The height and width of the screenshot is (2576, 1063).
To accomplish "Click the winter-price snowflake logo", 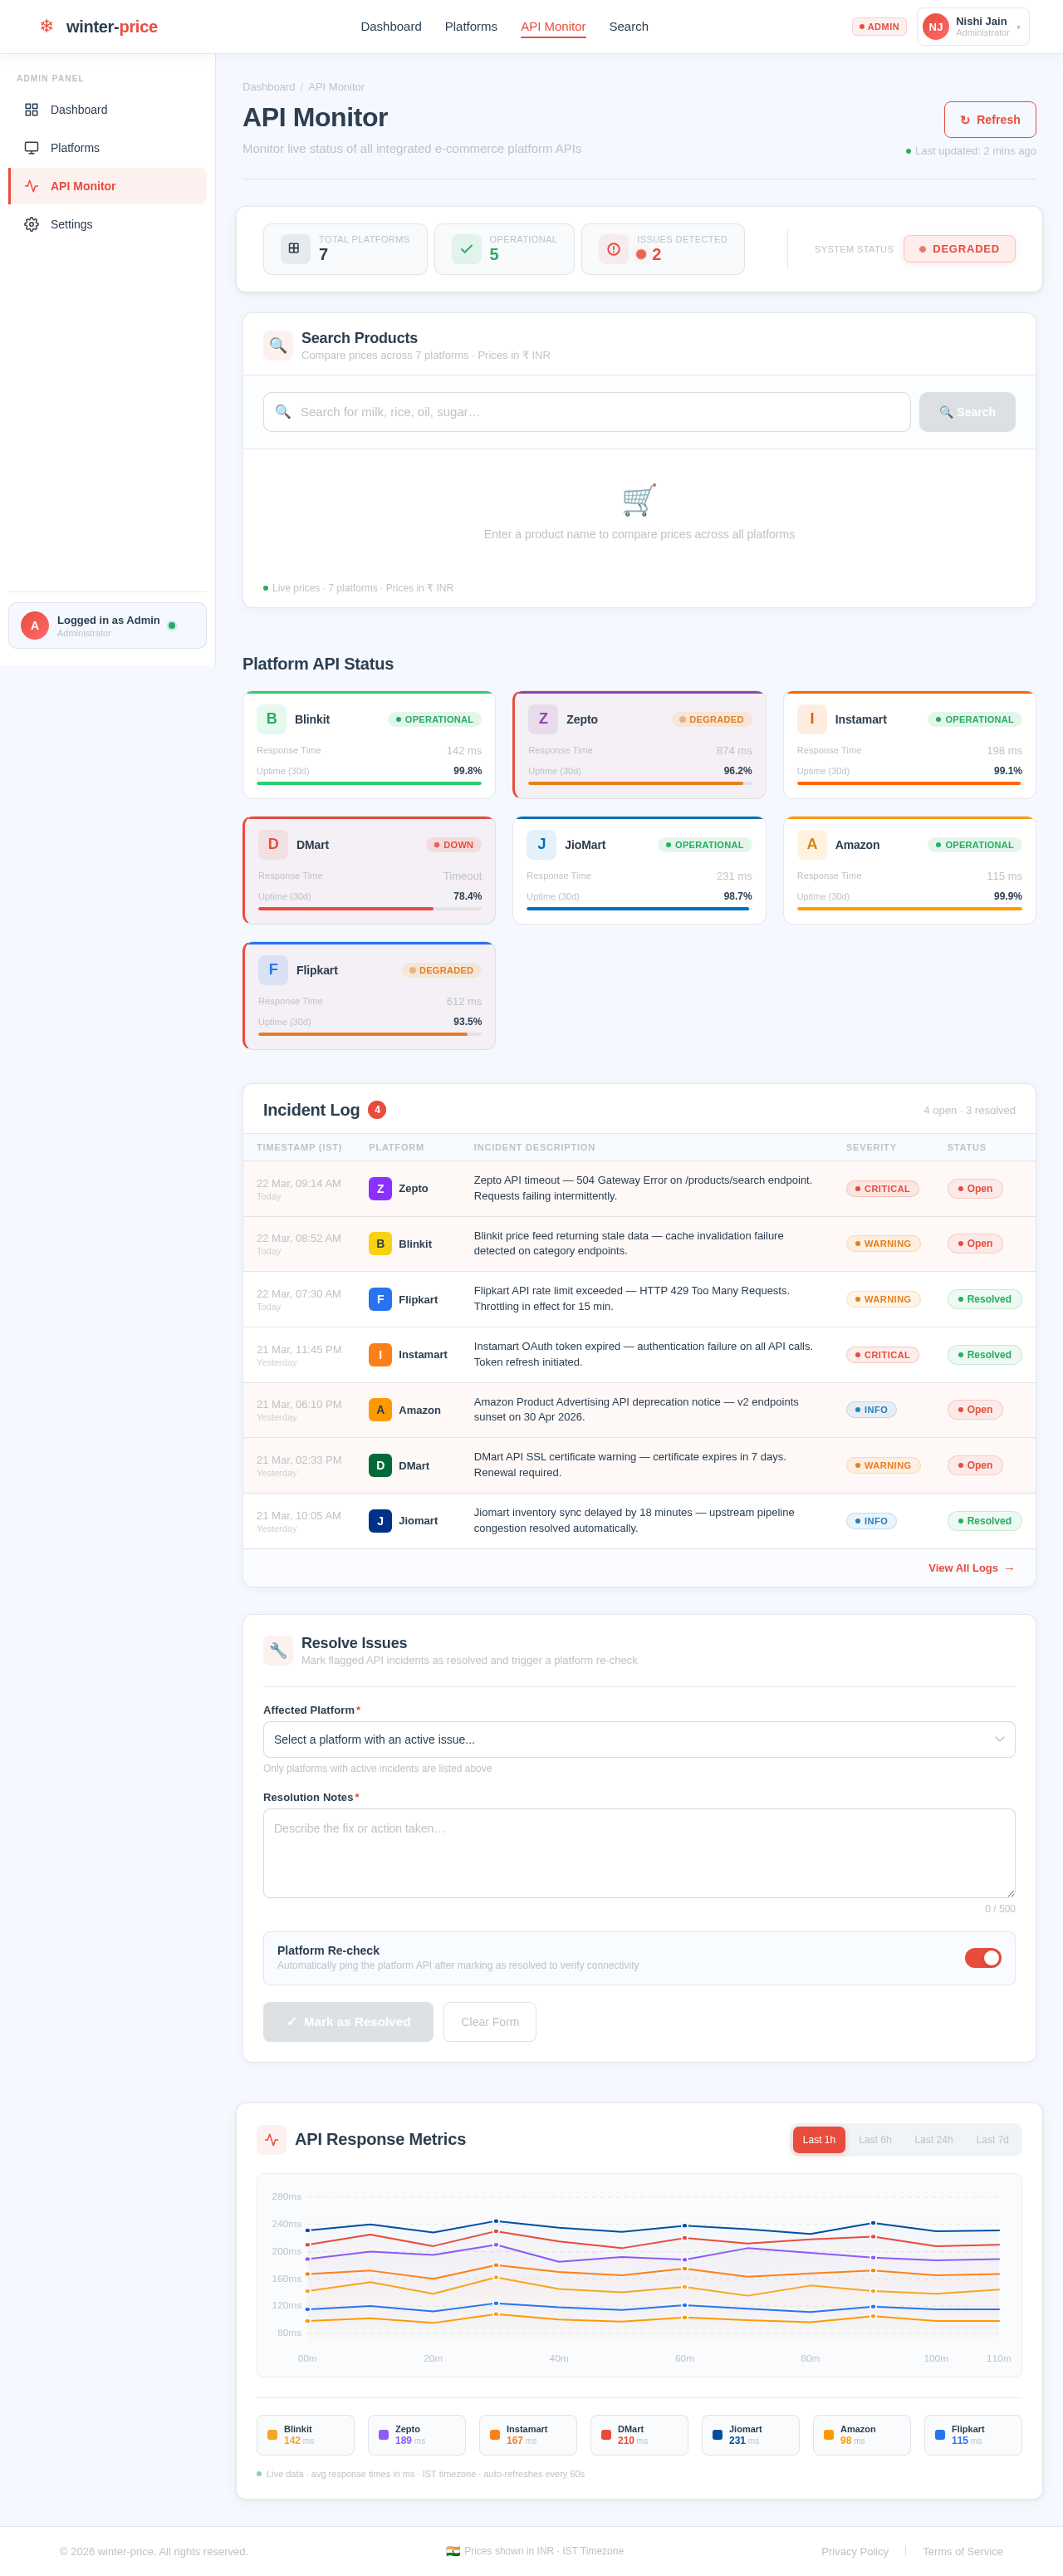I will [46, 26].
